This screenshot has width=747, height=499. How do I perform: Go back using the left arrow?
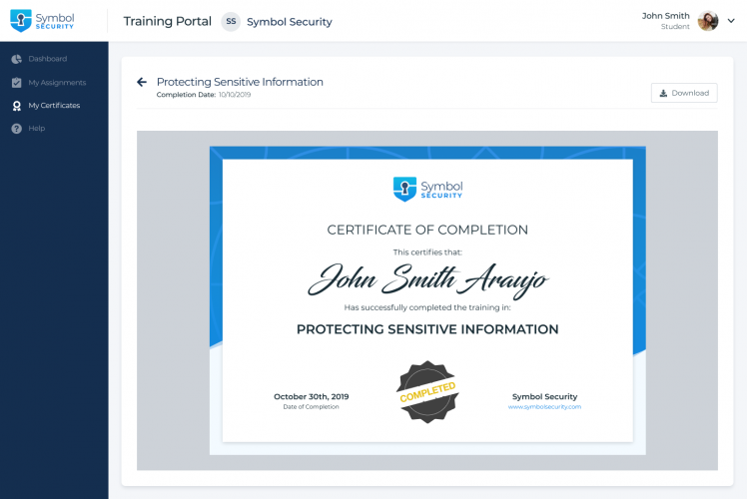pos(142,82)
